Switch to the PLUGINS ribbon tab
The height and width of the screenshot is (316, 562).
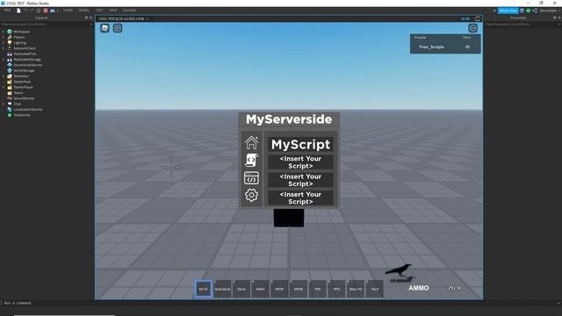pos(129,11)
